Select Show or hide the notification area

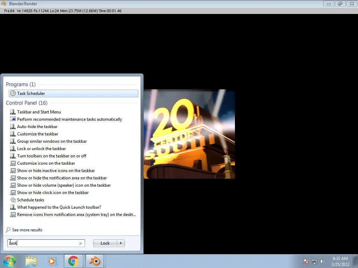[62, 178]
